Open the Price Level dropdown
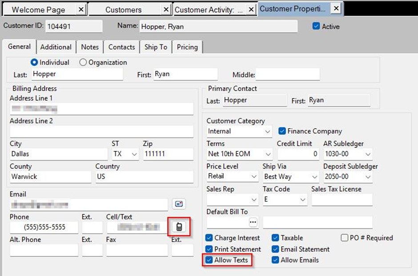 [x=253, y=177]
